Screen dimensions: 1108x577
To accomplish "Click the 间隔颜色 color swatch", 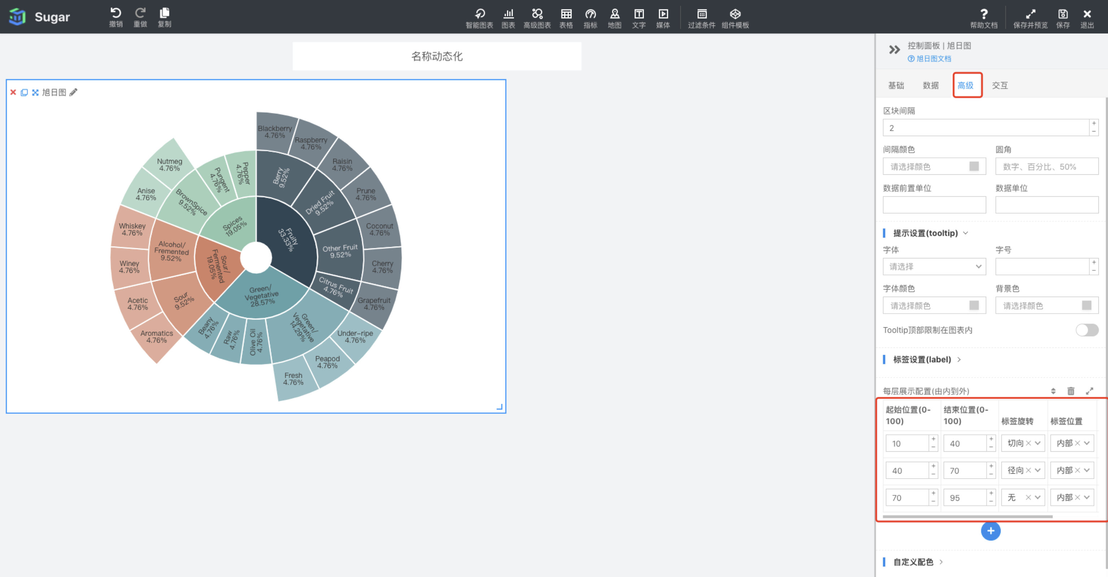I will 974,167.
